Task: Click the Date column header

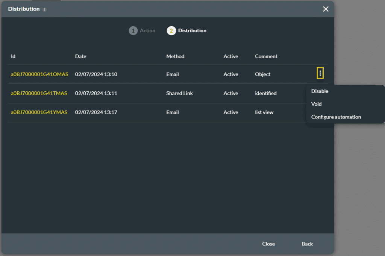Action: [x=80, y=56]
